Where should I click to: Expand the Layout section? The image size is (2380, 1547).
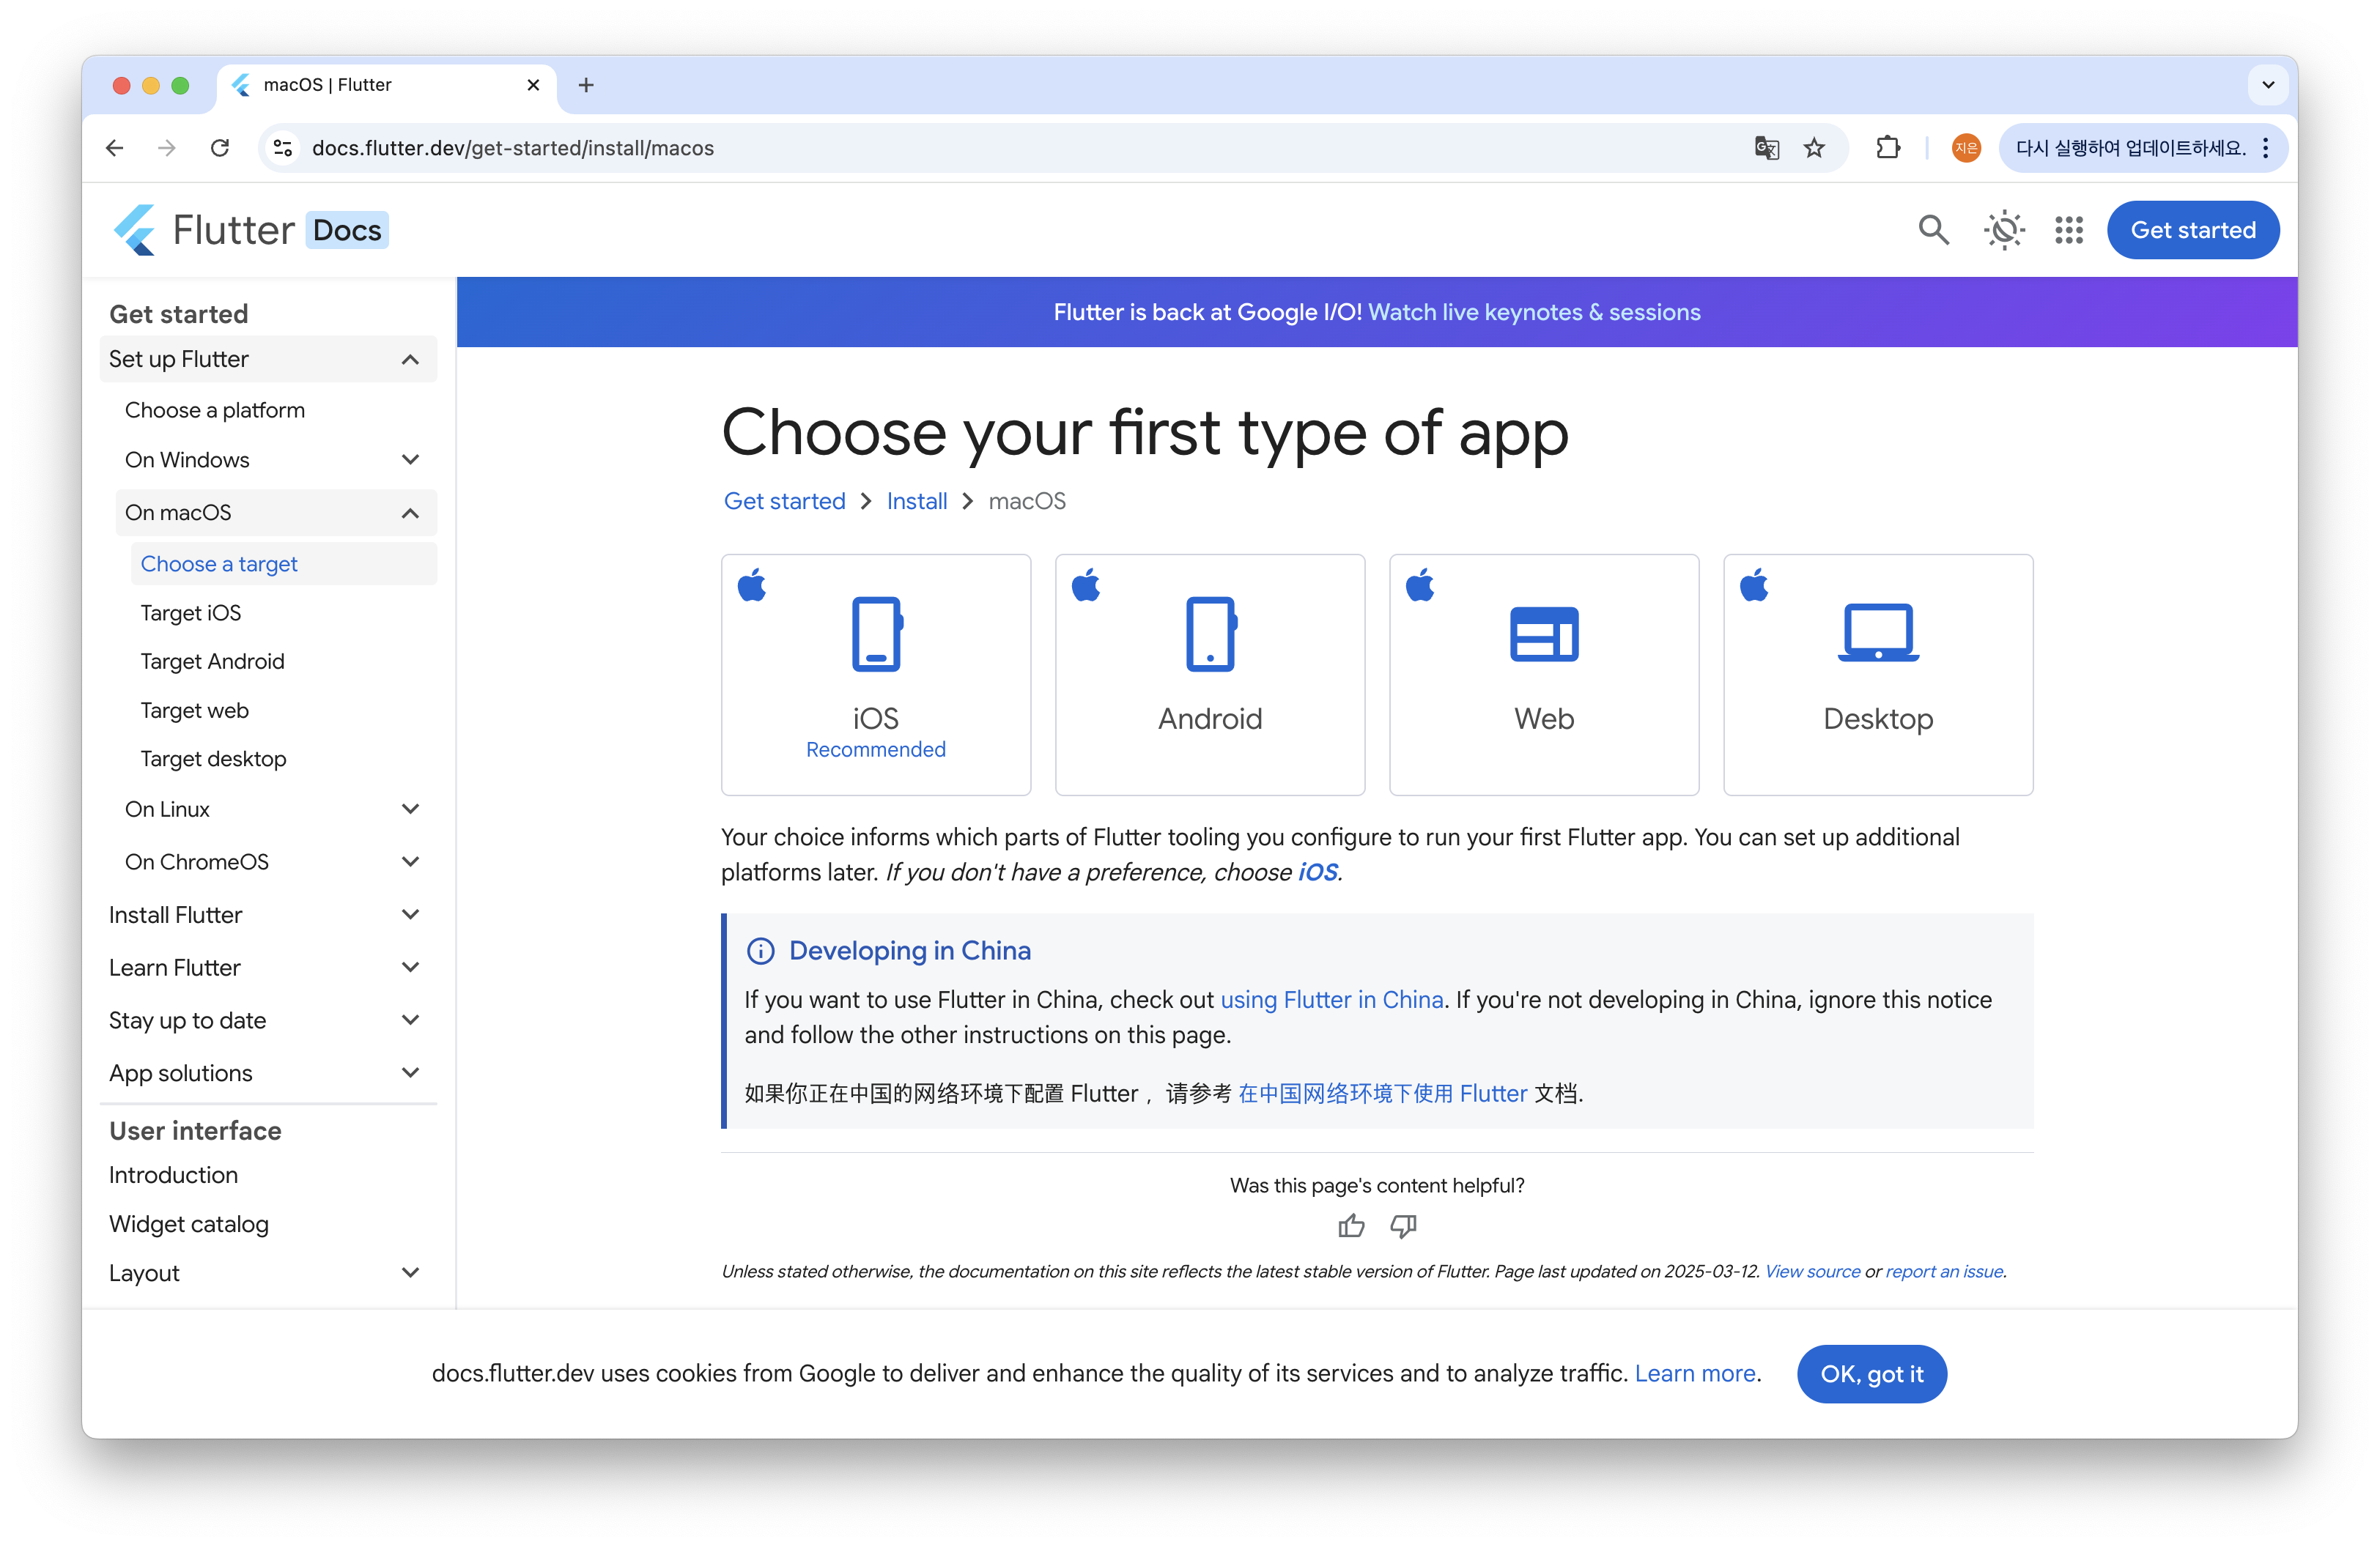(x=268, y=1273)
